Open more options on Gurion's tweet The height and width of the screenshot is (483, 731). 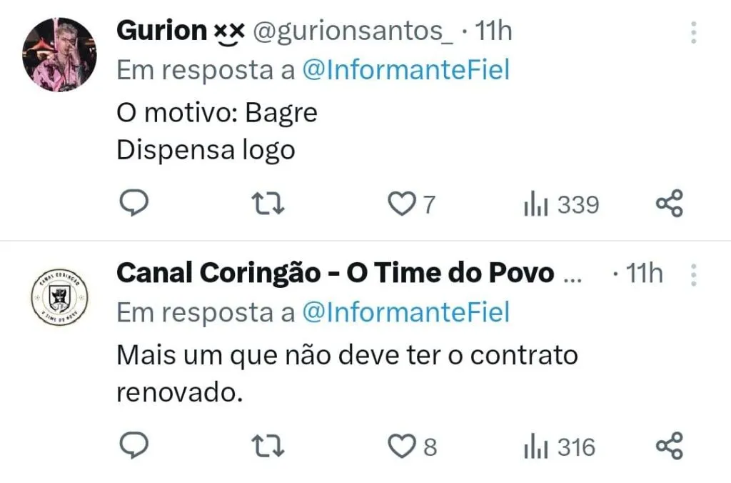coord(693,32)
